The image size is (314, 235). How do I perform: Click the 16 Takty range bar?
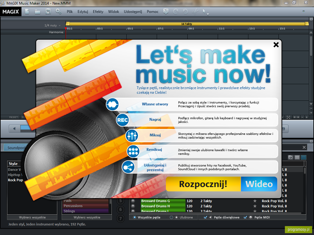[187, 24]
